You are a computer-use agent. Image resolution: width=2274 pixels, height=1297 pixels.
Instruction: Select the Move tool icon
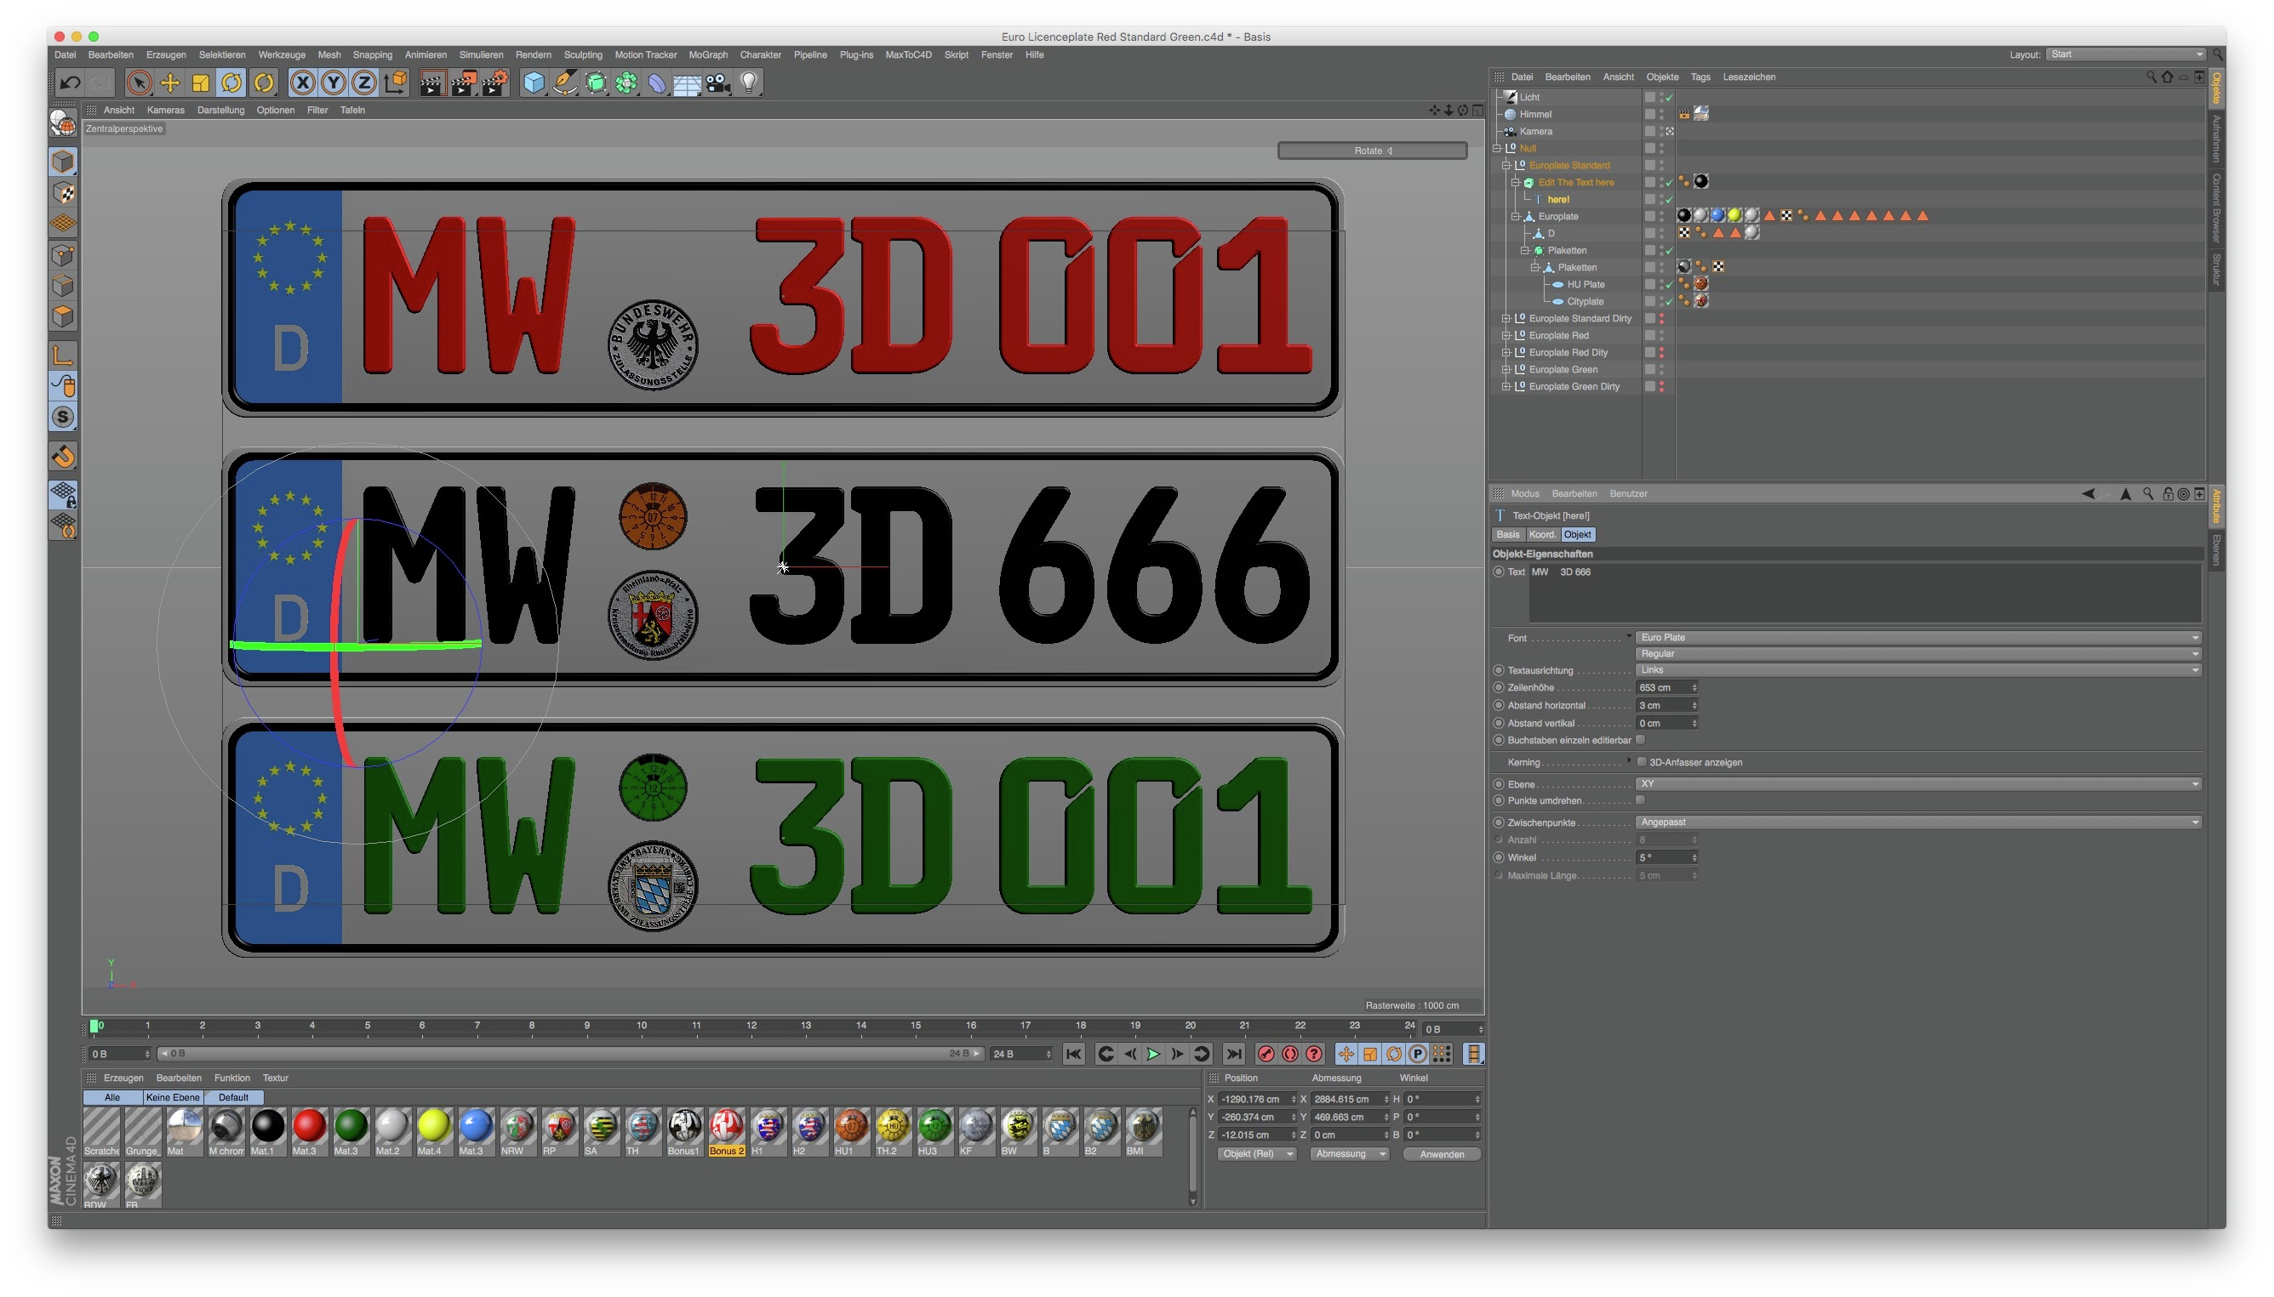click(x=169, y=82)
